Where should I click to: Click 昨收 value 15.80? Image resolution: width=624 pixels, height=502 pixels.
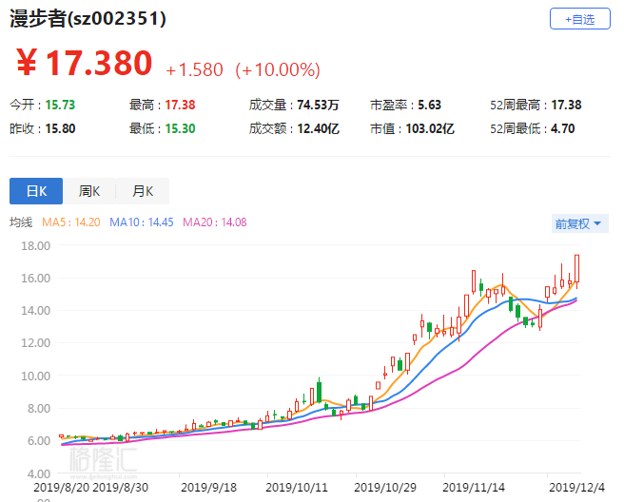60,128
